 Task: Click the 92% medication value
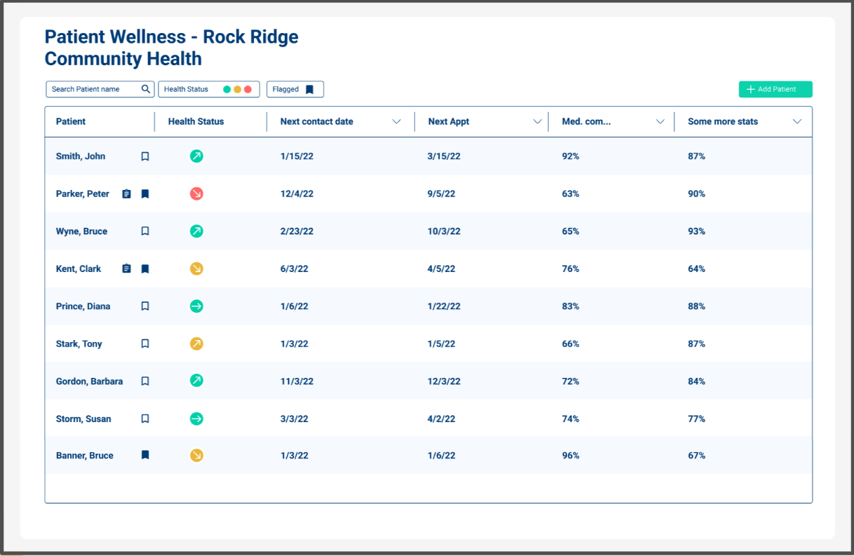571,156
